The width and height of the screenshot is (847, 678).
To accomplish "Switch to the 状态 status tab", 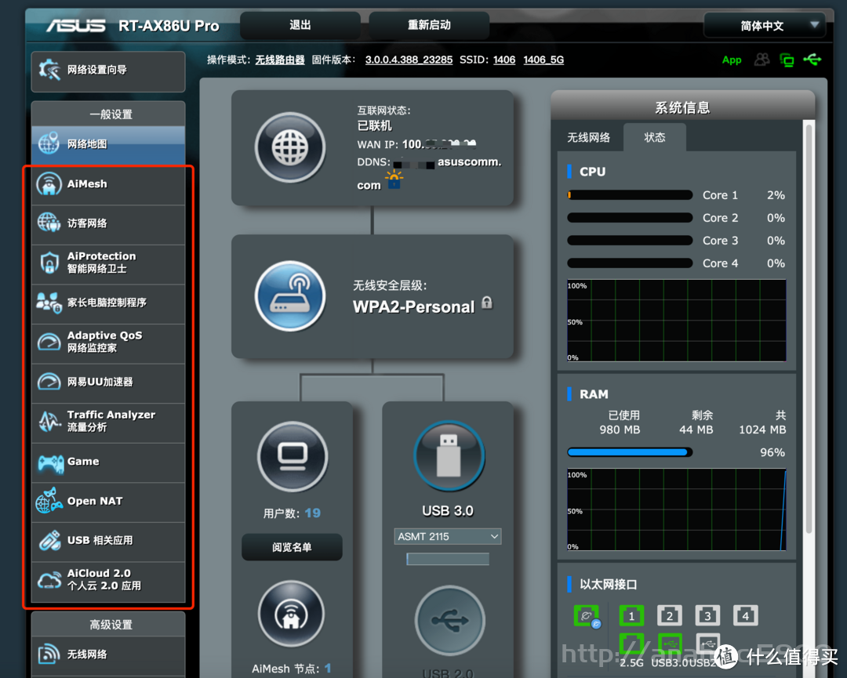I will [655, 138].
